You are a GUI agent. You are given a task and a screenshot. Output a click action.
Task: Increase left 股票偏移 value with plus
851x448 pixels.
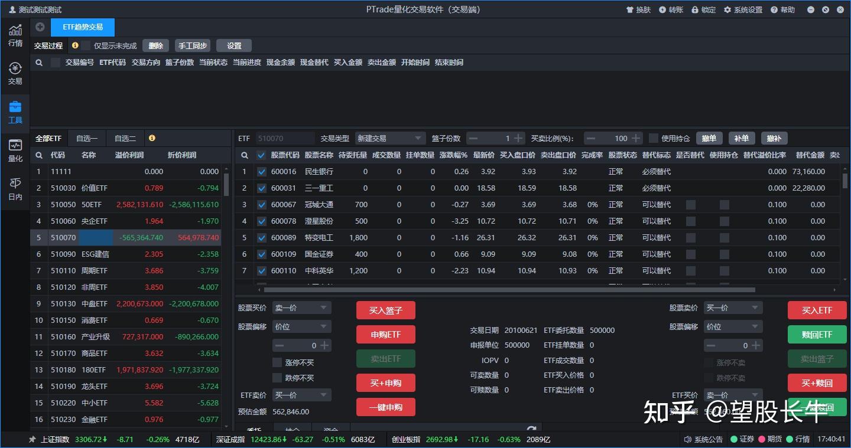[324, 345]
